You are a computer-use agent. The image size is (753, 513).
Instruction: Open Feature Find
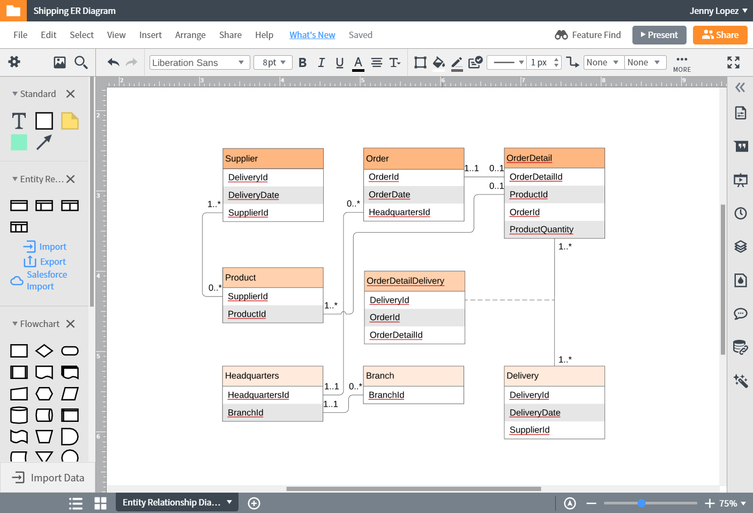[x=588, y=35]
